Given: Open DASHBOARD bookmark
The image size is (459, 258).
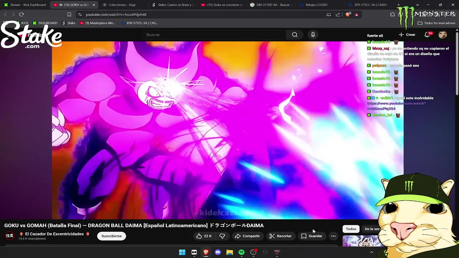Looking at the screenshot, I should coord(45,23).
